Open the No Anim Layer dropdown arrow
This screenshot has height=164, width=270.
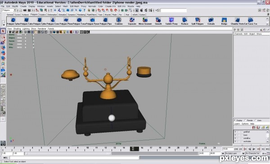[223, 153]
